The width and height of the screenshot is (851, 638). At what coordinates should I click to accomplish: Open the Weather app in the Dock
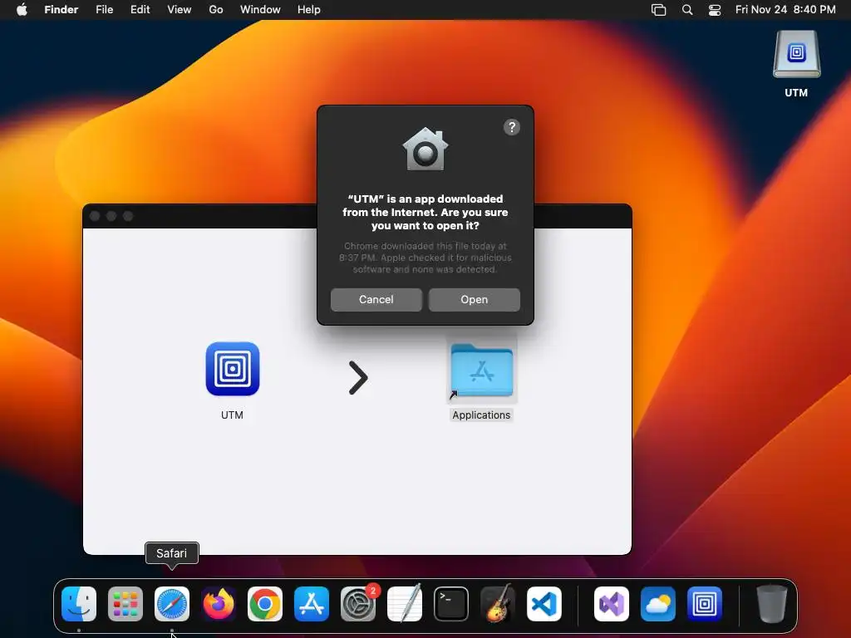tap(658, 604)
